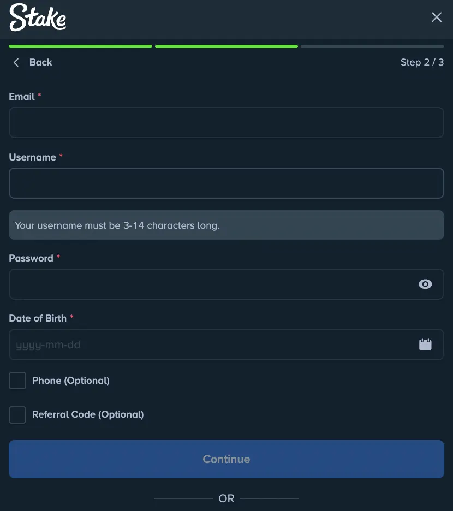Click the OR divider text

(226, 498)
